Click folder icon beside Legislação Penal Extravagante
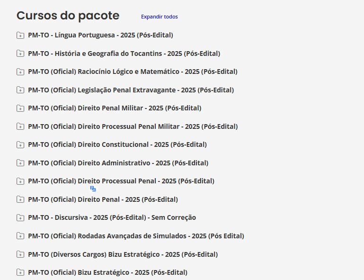Image resolution: width=364 pixels, height=280 pixels. point(20,90)
